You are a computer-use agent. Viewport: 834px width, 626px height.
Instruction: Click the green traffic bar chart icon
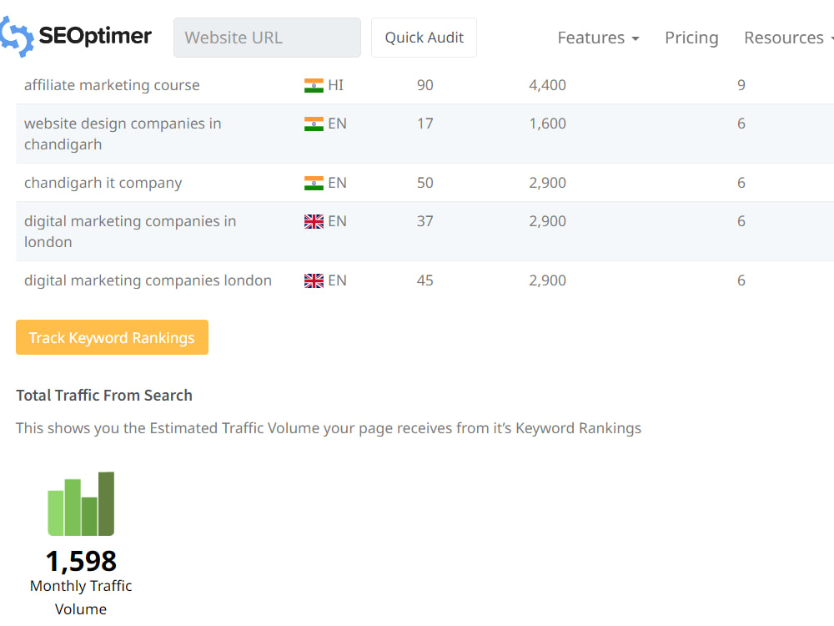81,503
